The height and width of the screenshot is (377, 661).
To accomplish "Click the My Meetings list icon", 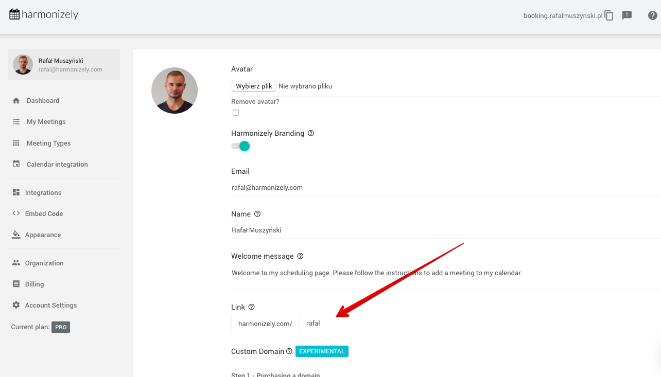I will (16, 122).
